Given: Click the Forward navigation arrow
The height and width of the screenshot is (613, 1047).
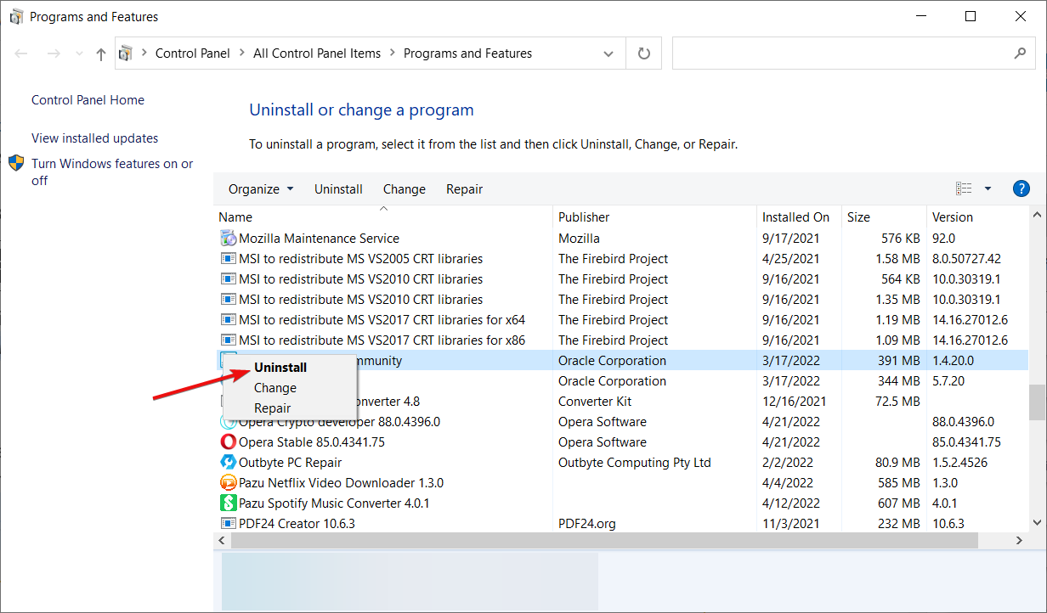Looking at the screenshot, I should [x=53, y=53].
